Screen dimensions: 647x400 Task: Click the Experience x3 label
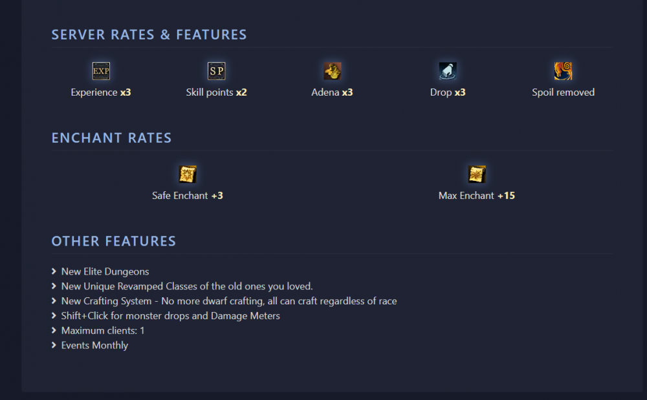pyautogui.click(x=101, y=92)
